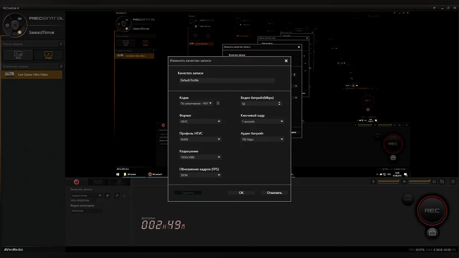Take a snapshot with the large camera icon

pos(432,233)
